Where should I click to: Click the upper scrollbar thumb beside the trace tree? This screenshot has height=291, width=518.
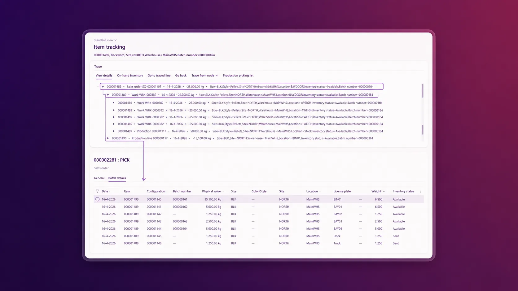[423, 91]
